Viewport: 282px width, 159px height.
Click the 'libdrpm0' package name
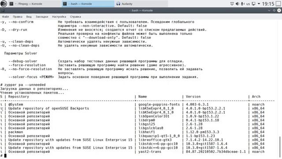pos(147,120)
